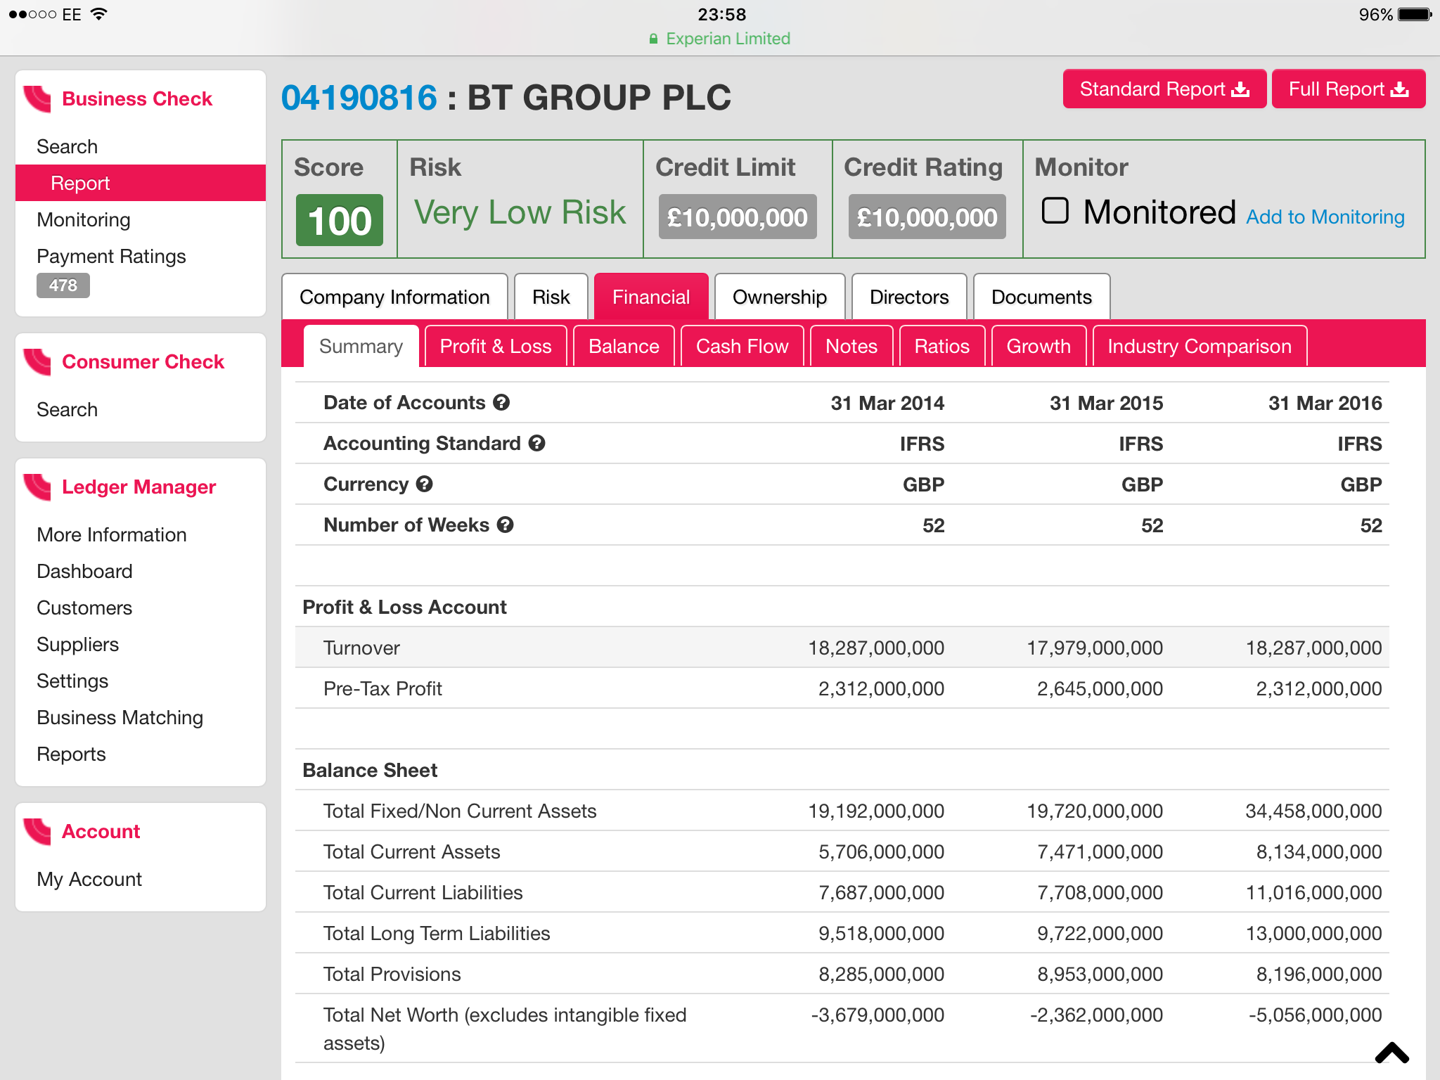Image resolution: width=1440 pixels, height=1080 pixels.
Task: Click the scroll-to-top chevron arrow icon
Action: coord(1391,1053)
